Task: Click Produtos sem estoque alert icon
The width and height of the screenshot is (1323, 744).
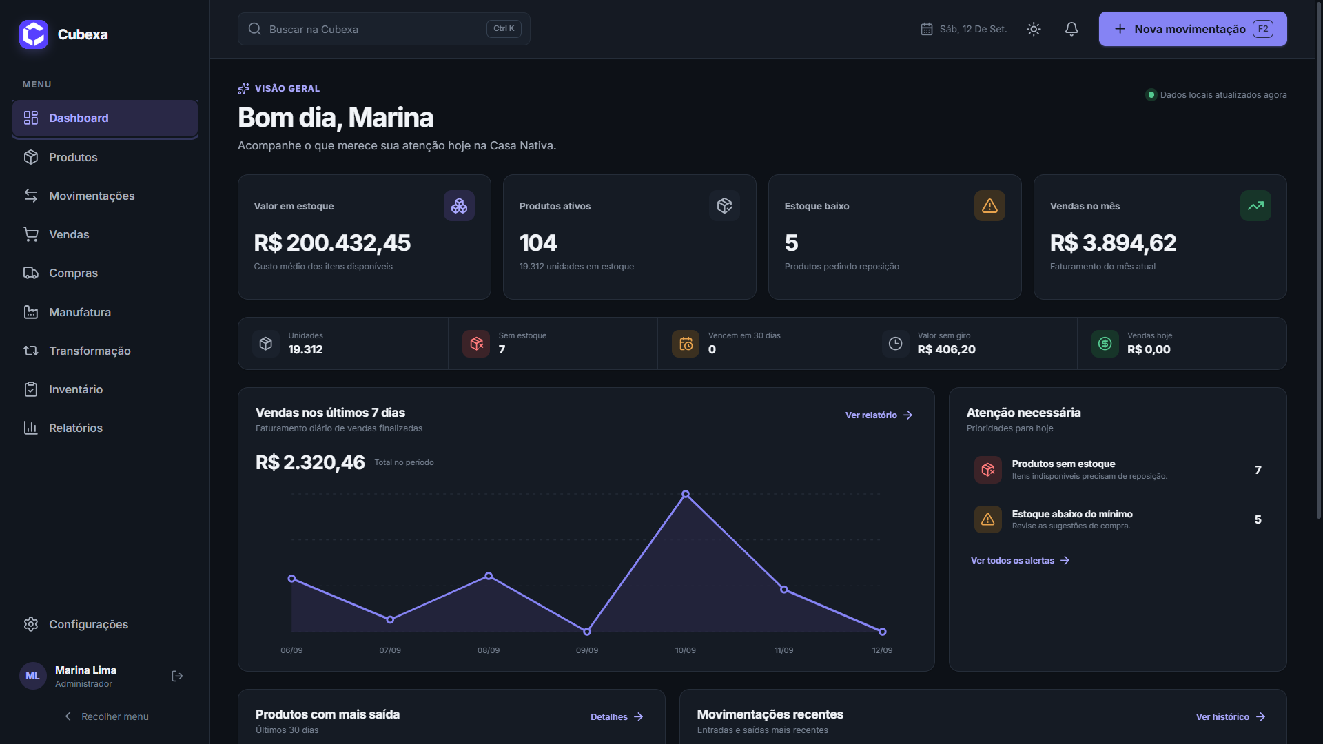Action: pos(988,470)
